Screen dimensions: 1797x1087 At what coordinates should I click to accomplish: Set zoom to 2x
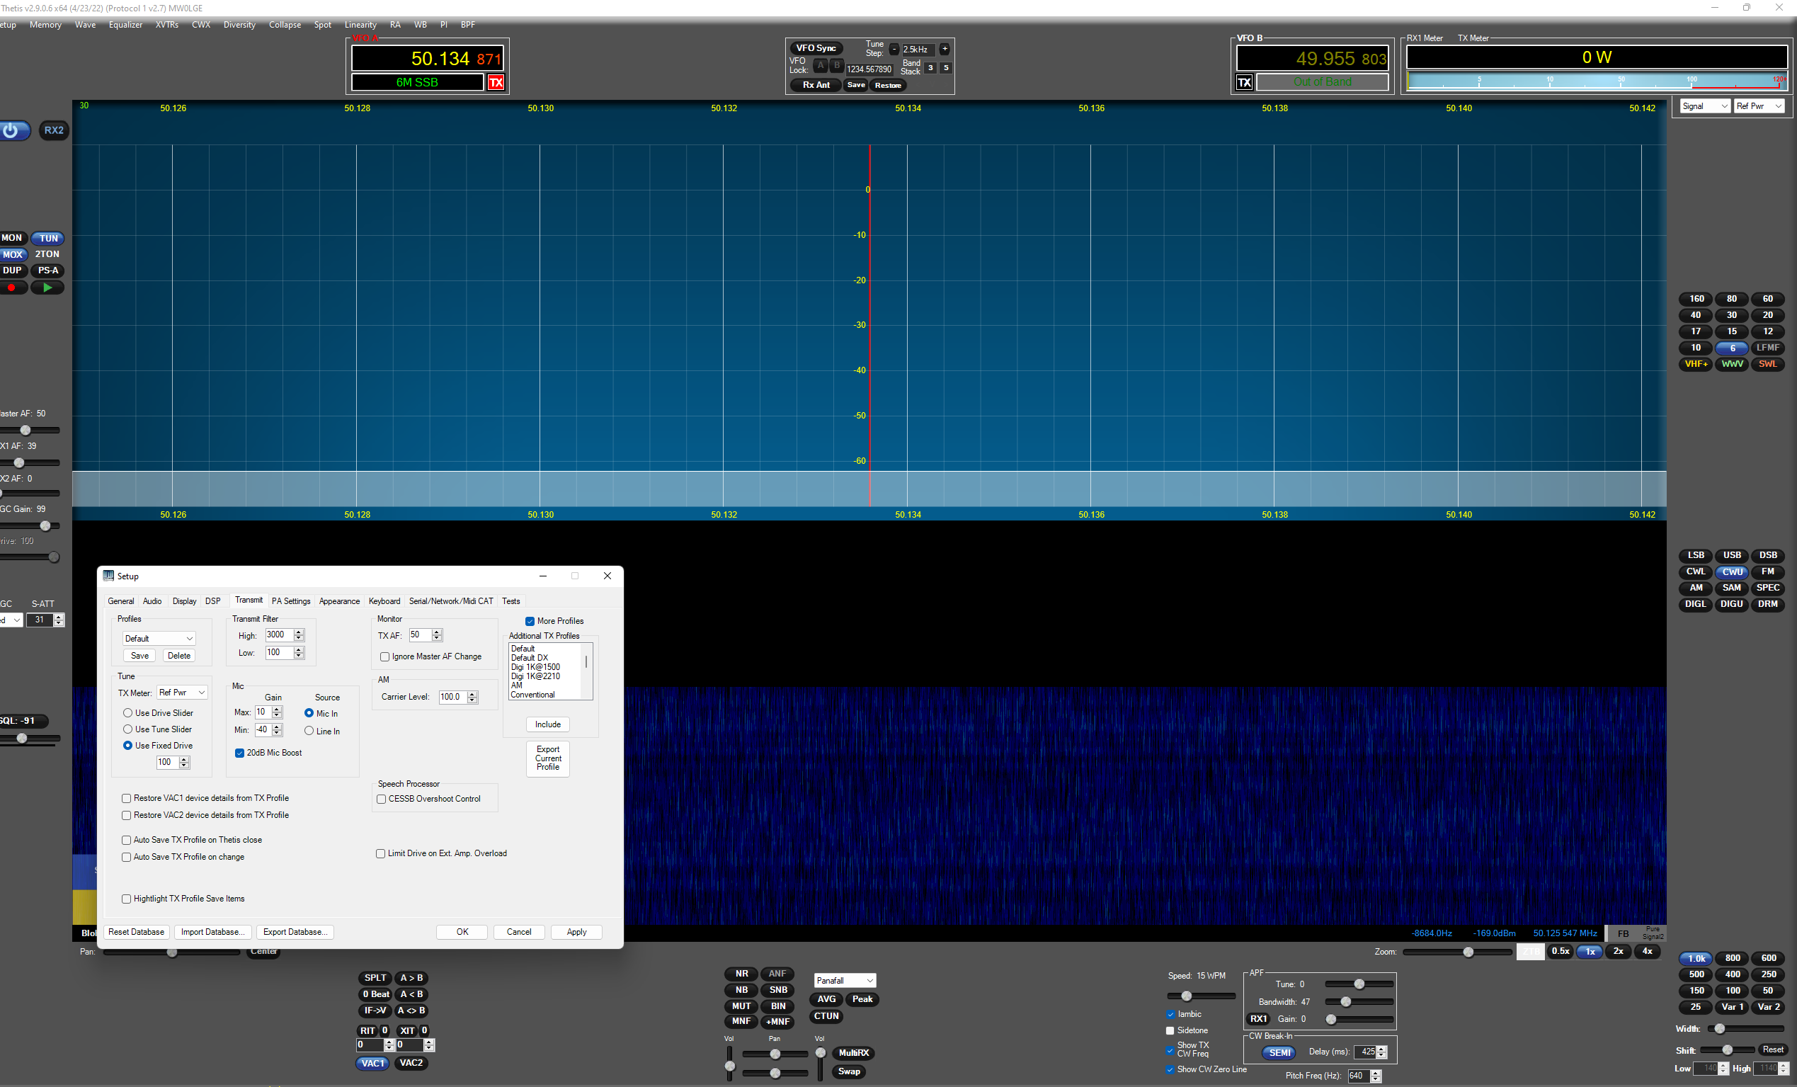point(1619,951)
